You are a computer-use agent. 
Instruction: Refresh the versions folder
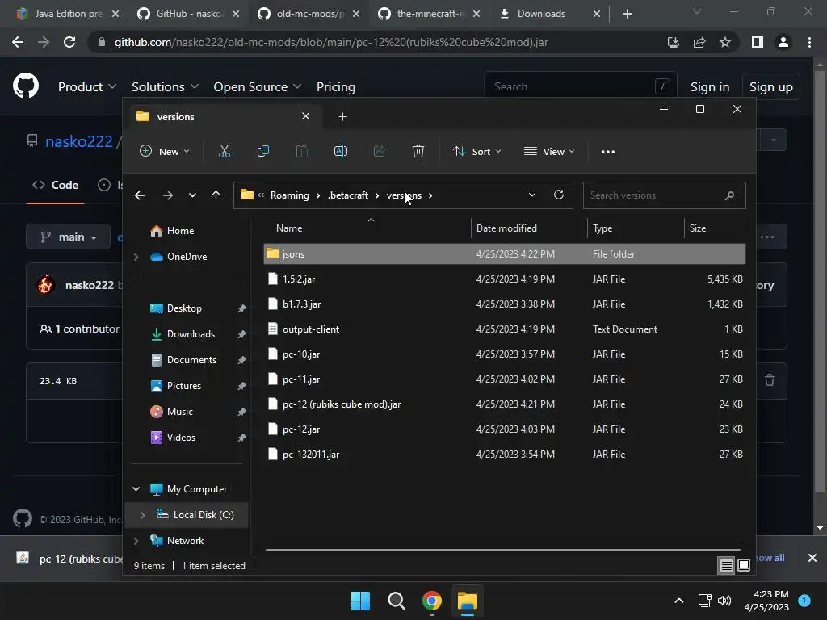[x=559, y=195]
